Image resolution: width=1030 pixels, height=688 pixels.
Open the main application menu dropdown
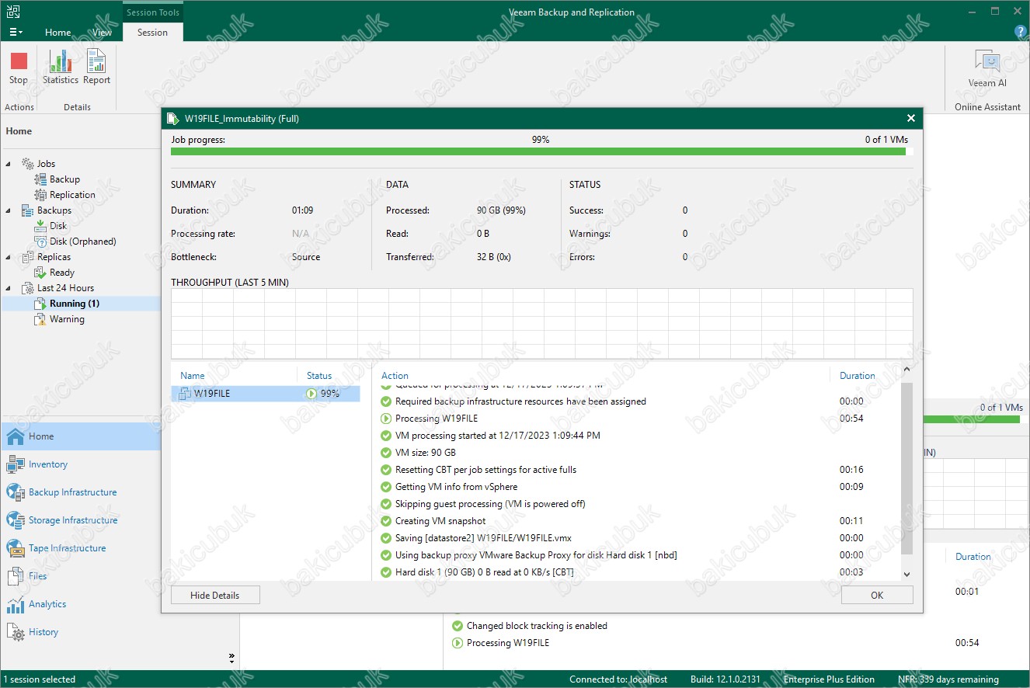(16, 33)
